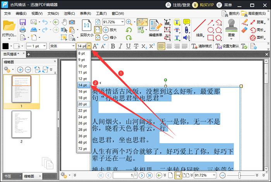Select the page 2 thumbnail
The width and height of the screenshot is (271, 182).
(x=21, y=124)
